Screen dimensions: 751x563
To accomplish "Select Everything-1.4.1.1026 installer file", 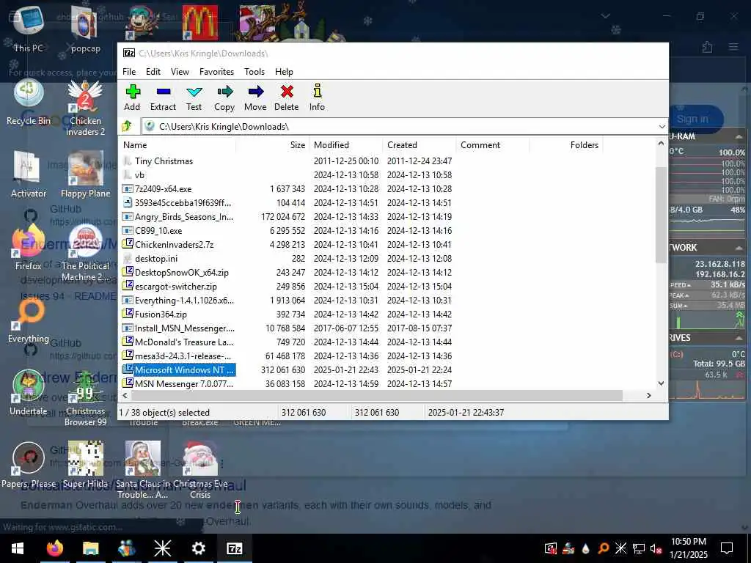I will [184, 300].
